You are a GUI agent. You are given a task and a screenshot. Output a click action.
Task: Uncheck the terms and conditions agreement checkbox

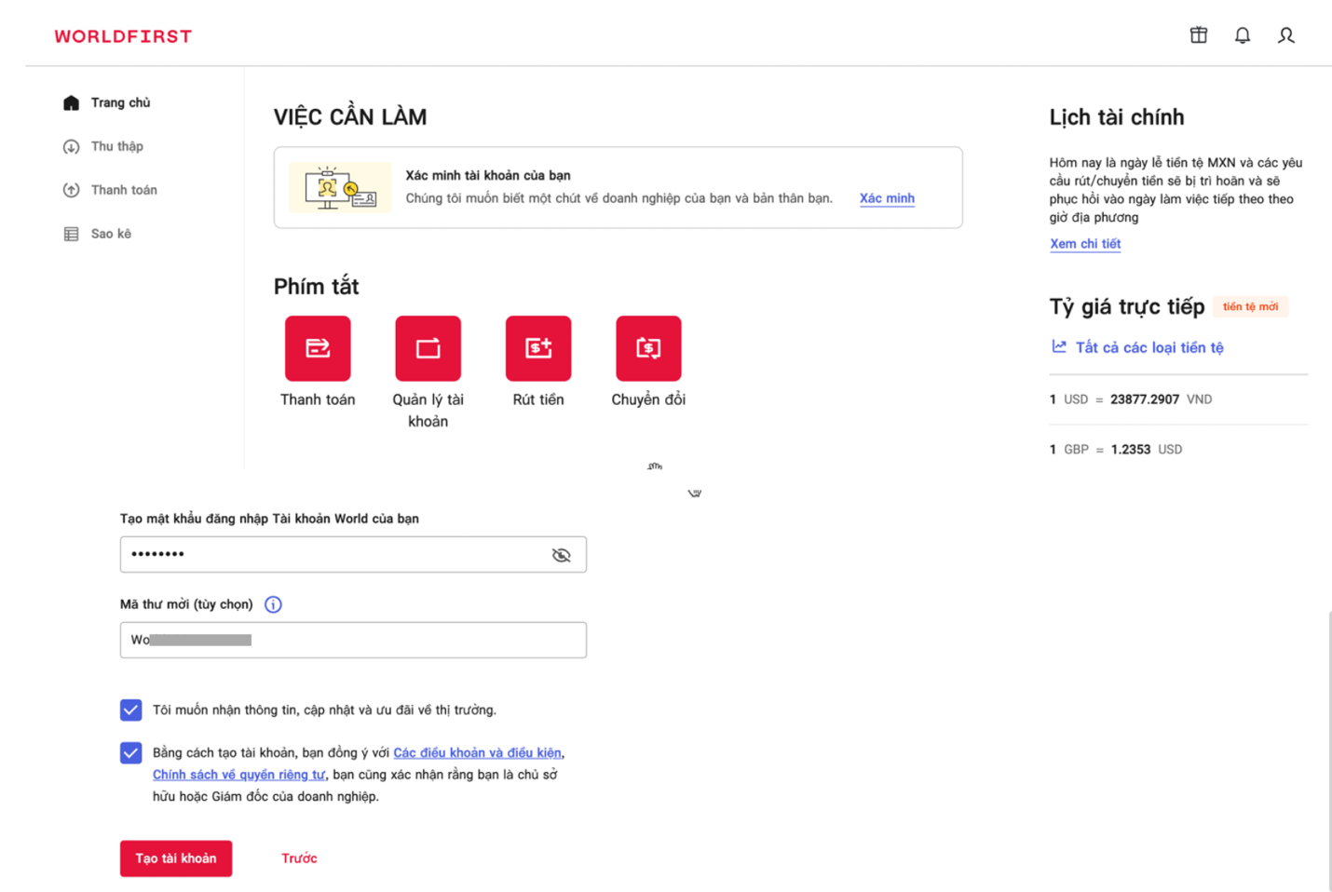coord(131,752)
